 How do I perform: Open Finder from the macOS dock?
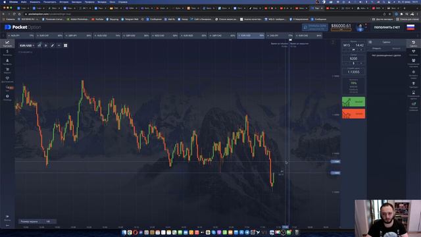coord(124,232)
